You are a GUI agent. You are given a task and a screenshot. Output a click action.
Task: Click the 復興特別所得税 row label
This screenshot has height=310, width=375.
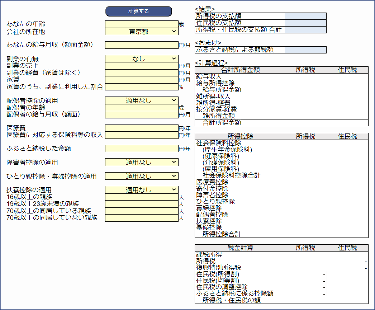click(x=219, y=267)
